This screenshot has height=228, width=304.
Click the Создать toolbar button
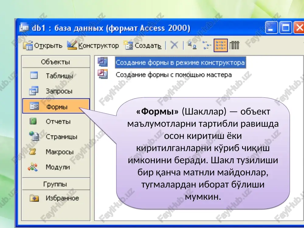point(143,46)
